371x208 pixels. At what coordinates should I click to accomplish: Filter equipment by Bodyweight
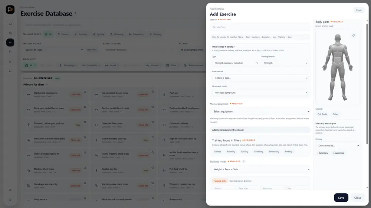(68, 66)
